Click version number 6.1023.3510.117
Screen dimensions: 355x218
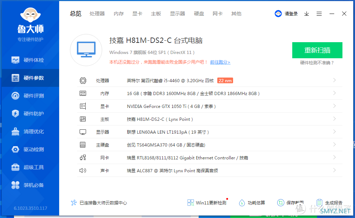point(30,208)
